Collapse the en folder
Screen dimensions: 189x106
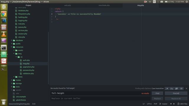(x=16, y=57)
